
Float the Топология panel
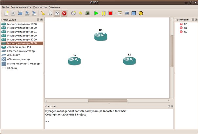193,20
